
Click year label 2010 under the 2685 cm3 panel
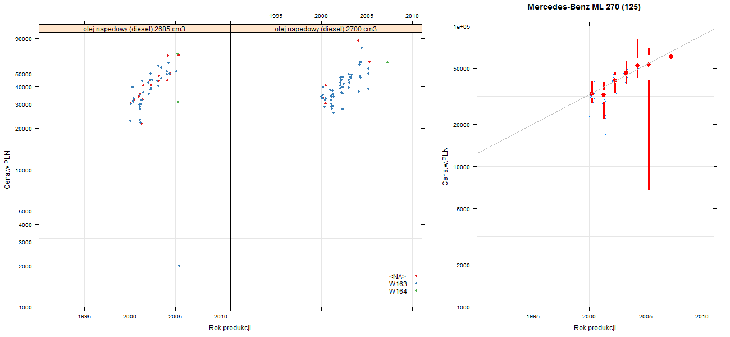pyautogui.click(x=221, y=316)
